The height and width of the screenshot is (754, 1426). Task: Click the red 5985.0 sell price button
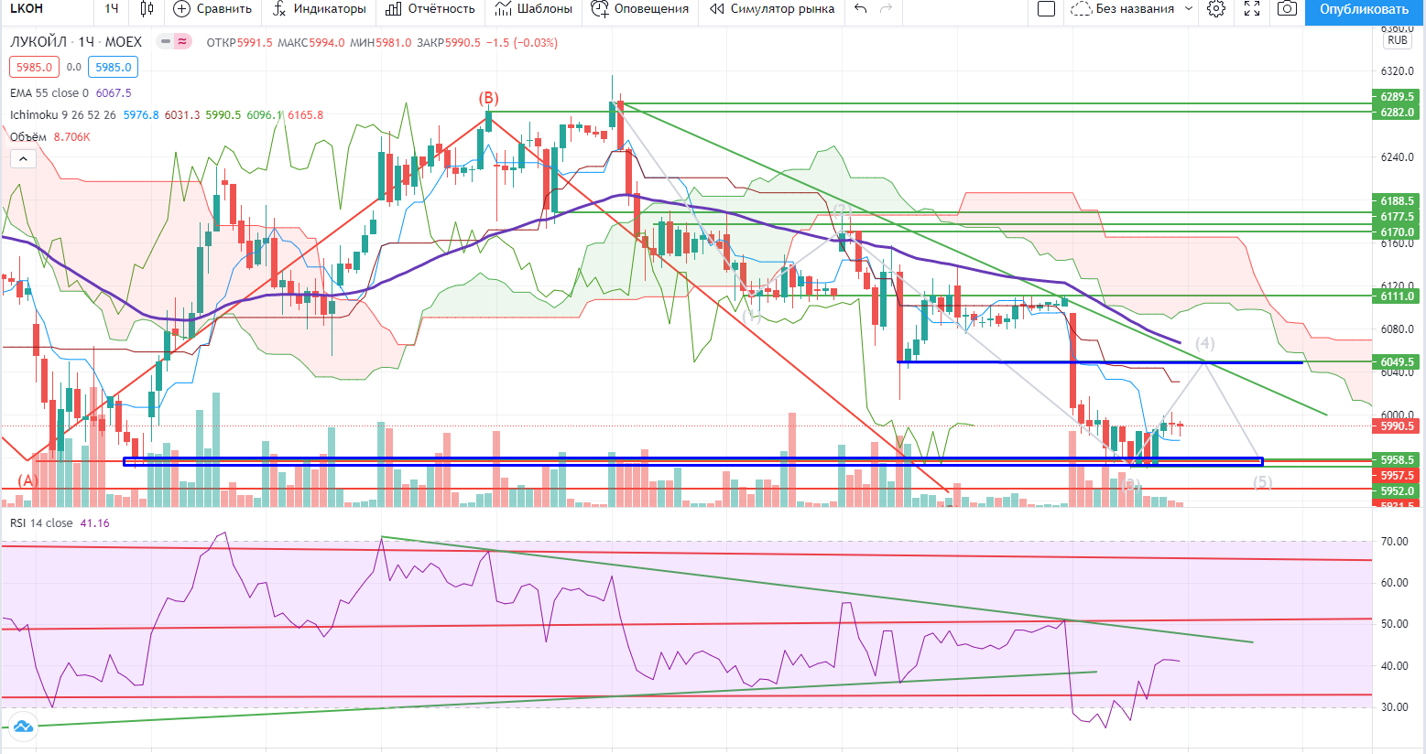34,67
